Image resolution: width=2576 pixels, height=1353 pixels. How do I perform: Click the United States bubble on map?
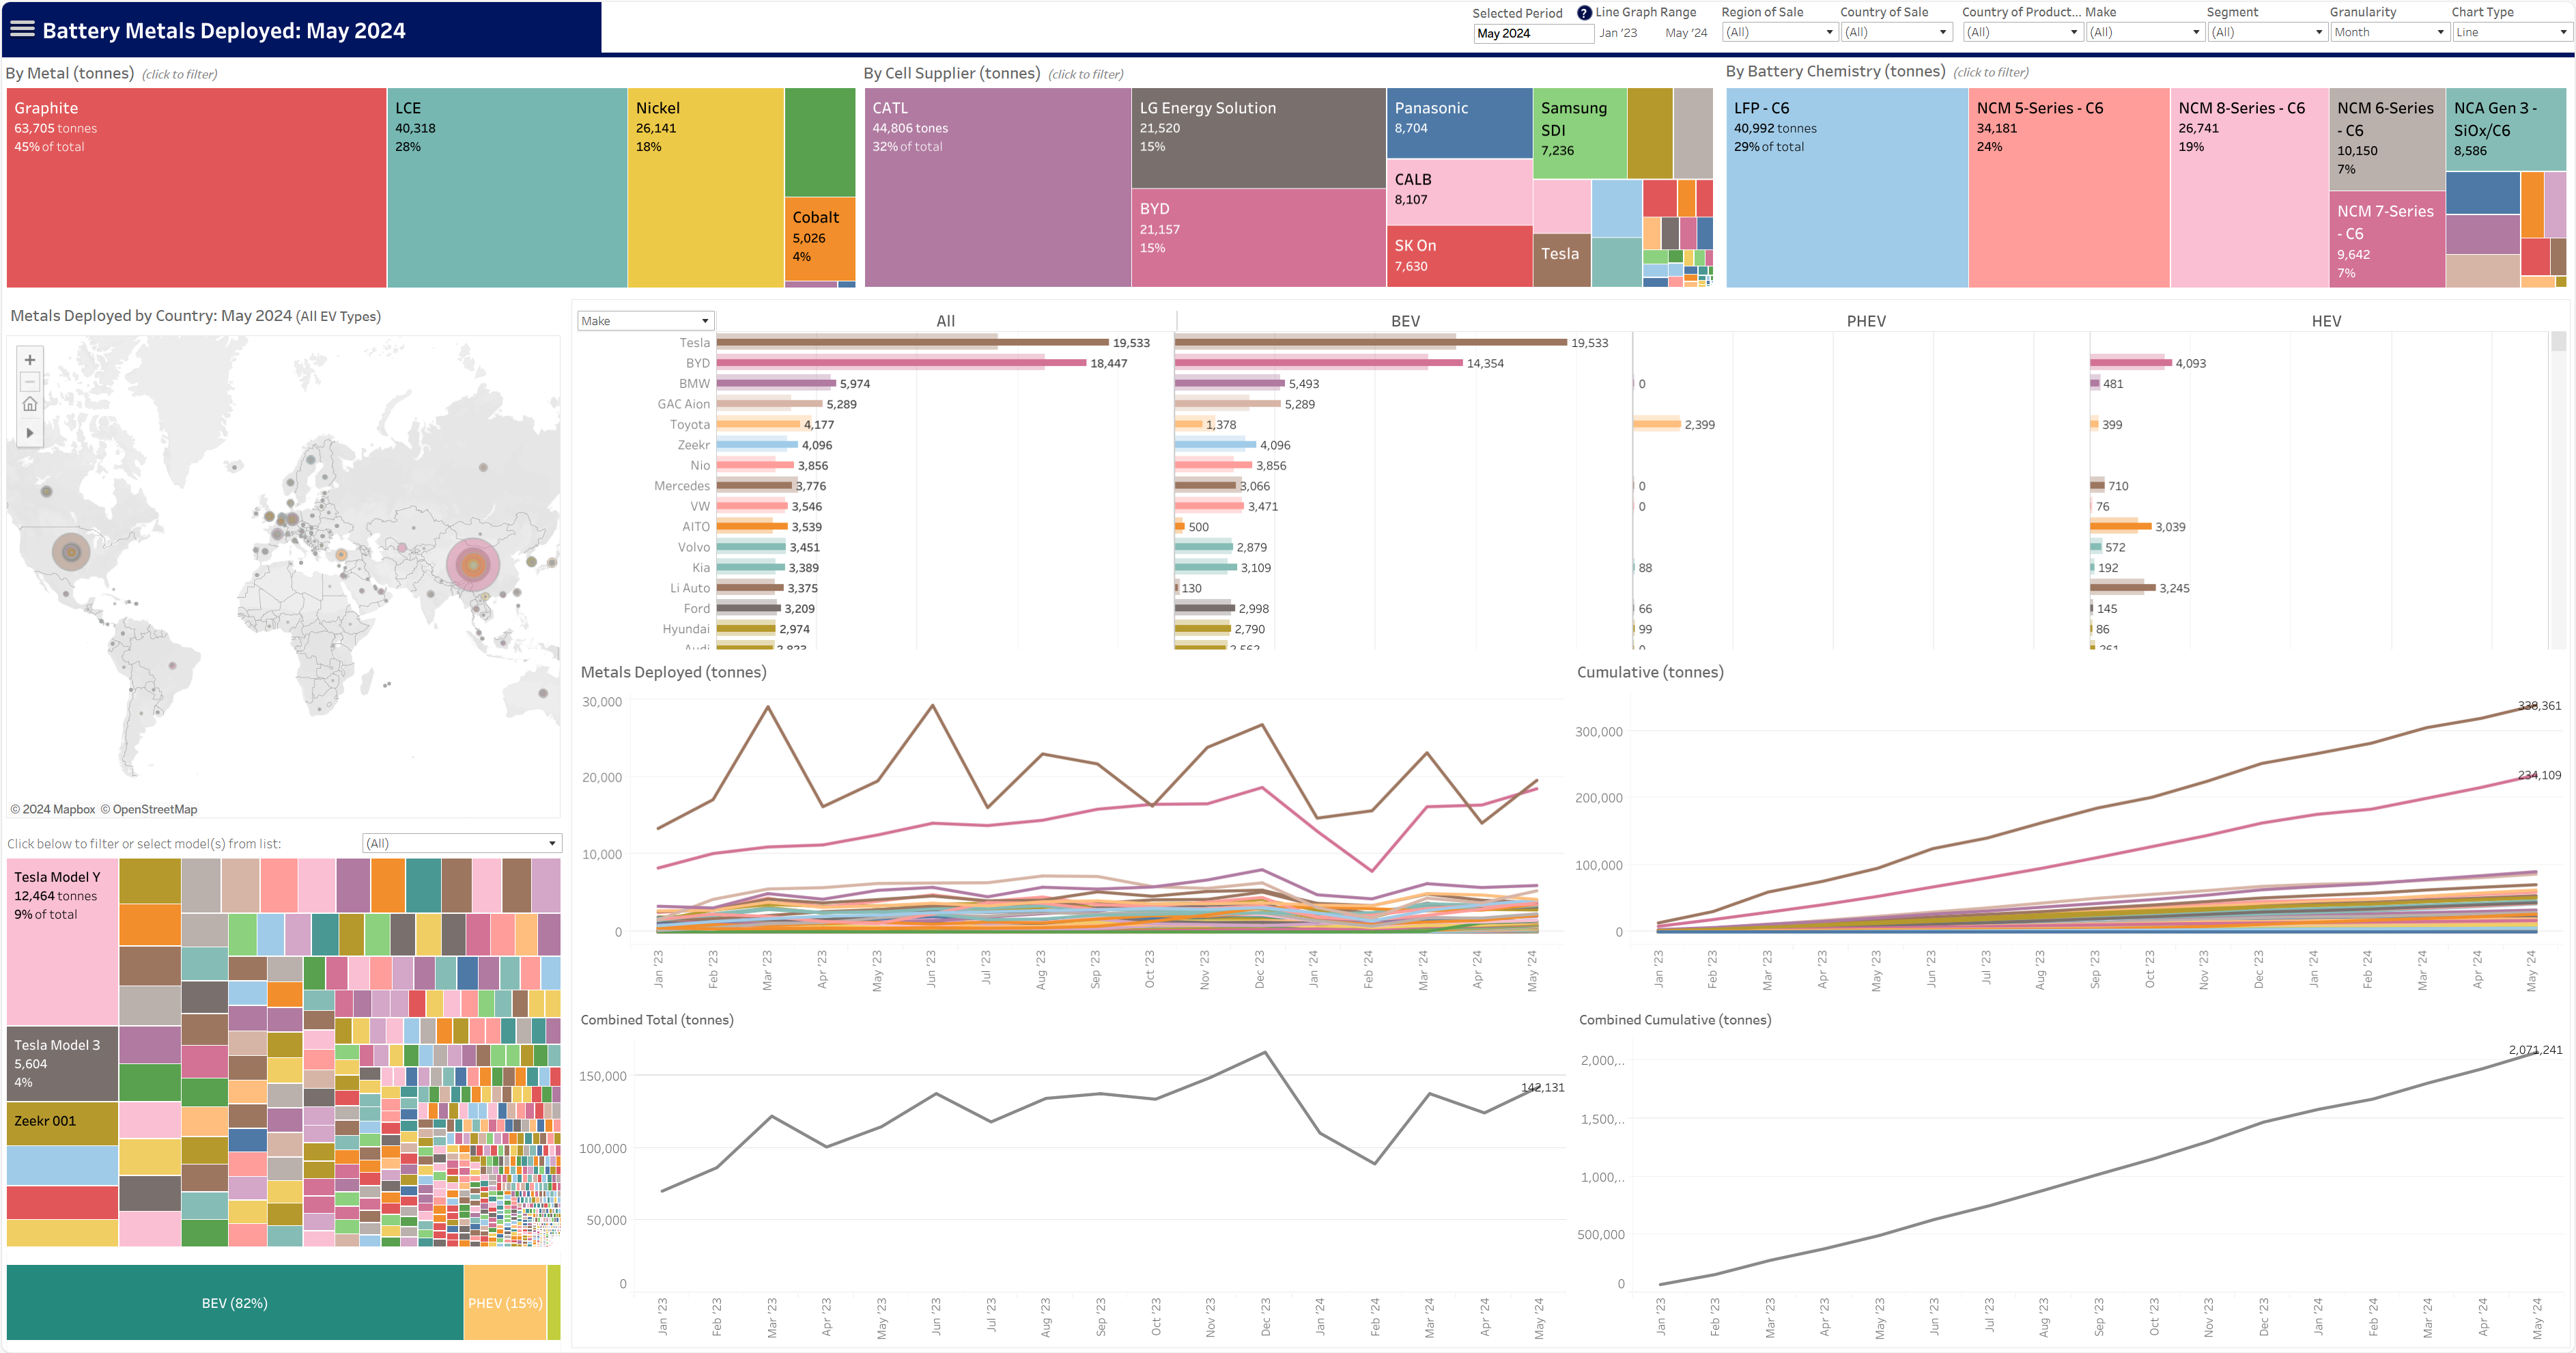[71, 551]
